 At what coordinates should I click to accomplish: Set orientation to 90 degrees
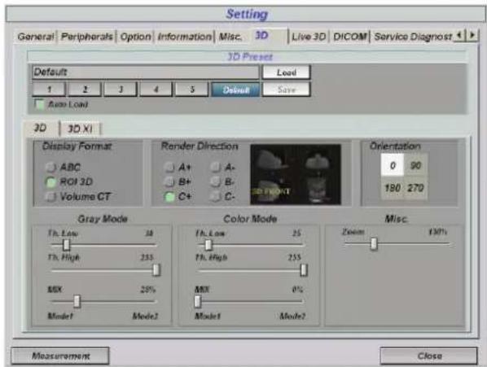click(415, 165)
